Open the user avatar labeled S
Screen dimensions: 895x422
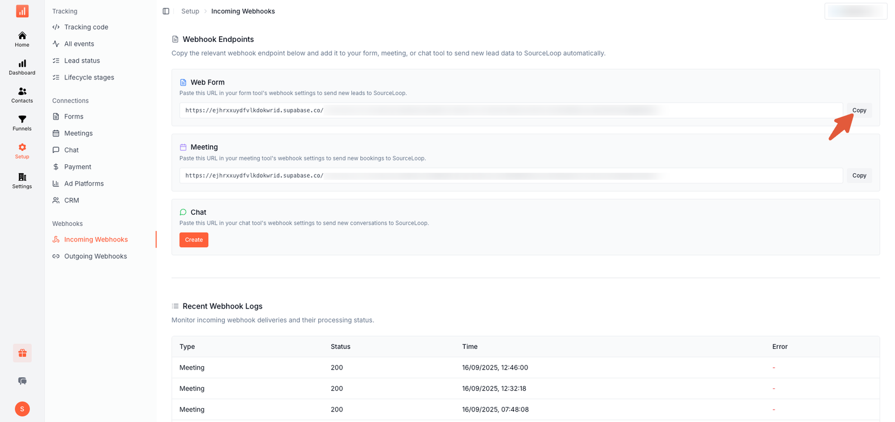[22, 409]
